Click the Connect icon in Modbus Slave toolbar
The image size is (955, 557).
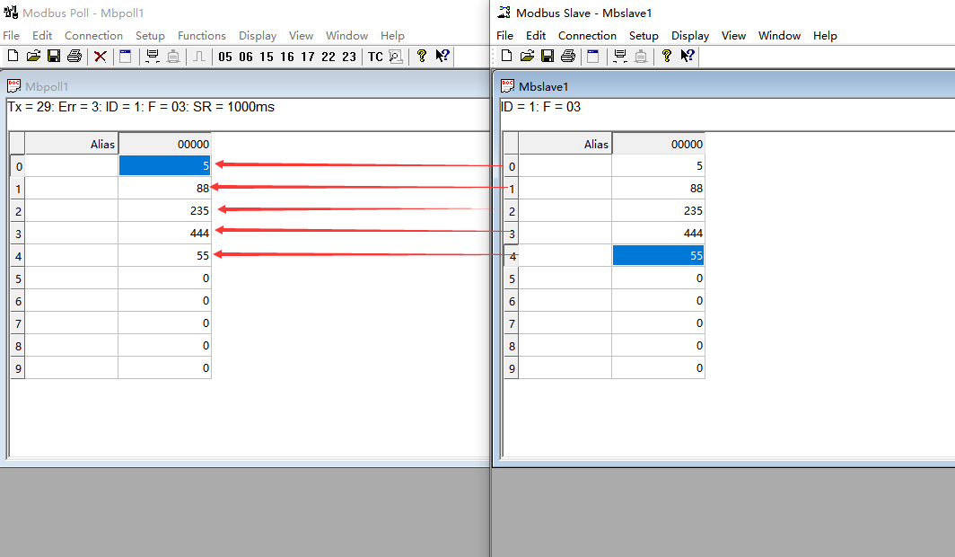click(x=619, y=57)
